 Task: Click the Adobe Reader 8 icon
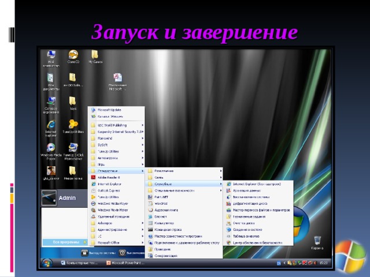[93, 177]
